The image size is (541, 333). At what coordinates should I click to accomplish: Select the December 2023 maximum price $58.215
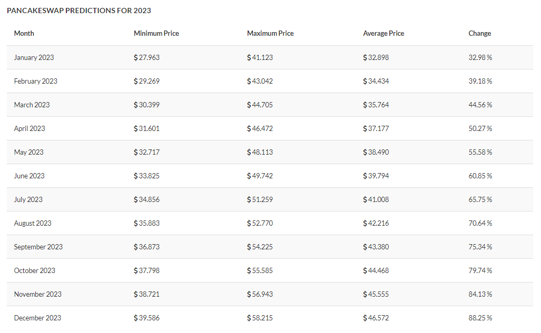point(260,318)
